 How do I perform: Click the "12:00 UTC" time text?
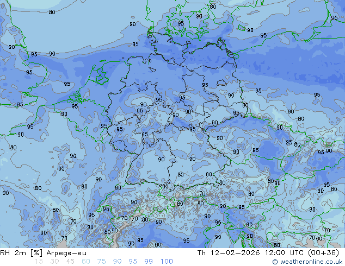coord(285,253)
